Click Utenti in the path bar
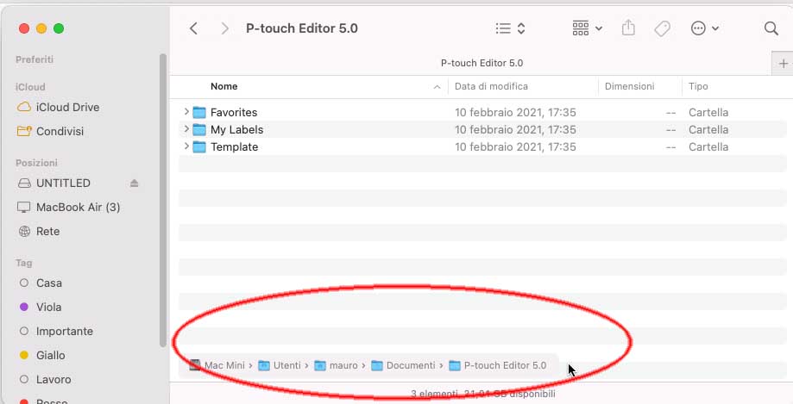 [x=280, y=365]
